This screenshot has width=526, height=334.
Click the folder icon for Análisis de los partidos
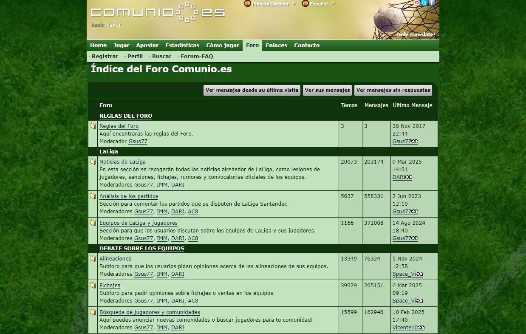coord(93,196)
